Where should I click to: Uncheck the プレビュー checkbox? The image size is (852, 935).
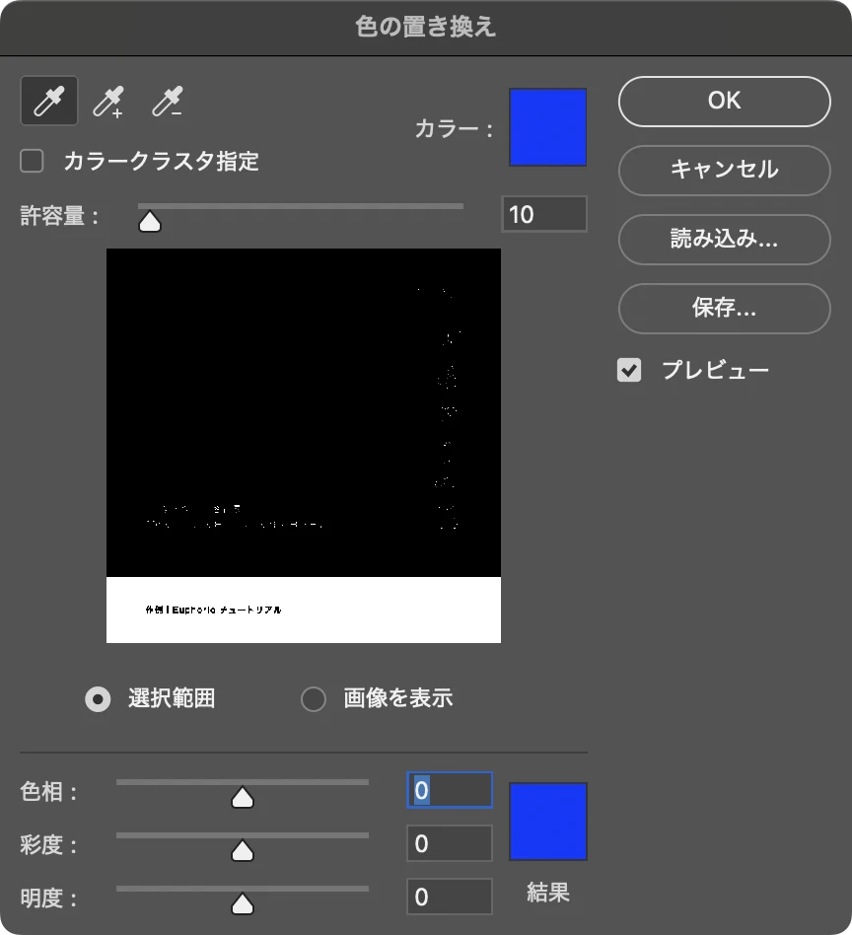[x=629, y=370]
